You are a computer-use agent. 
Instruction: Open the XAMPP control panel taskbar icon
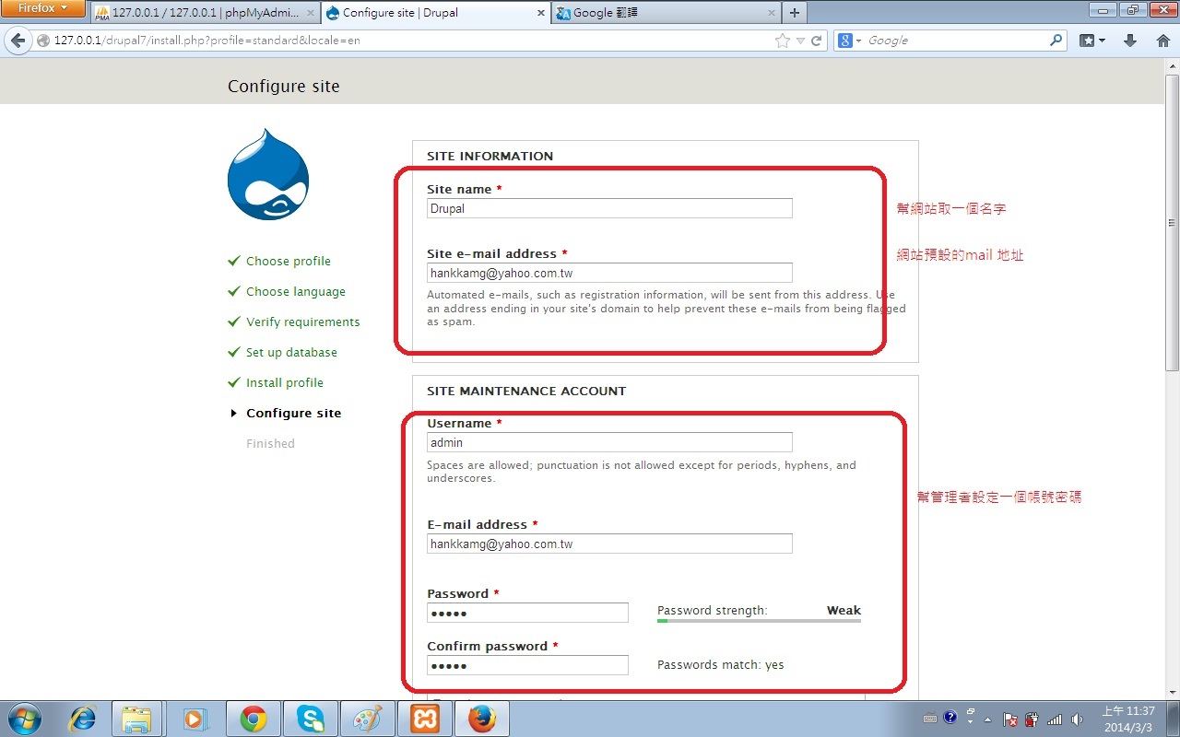(424, 719)
